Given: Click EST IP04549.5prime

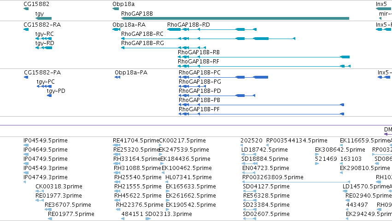Looking at the screenshot, I should coord(46,141).
